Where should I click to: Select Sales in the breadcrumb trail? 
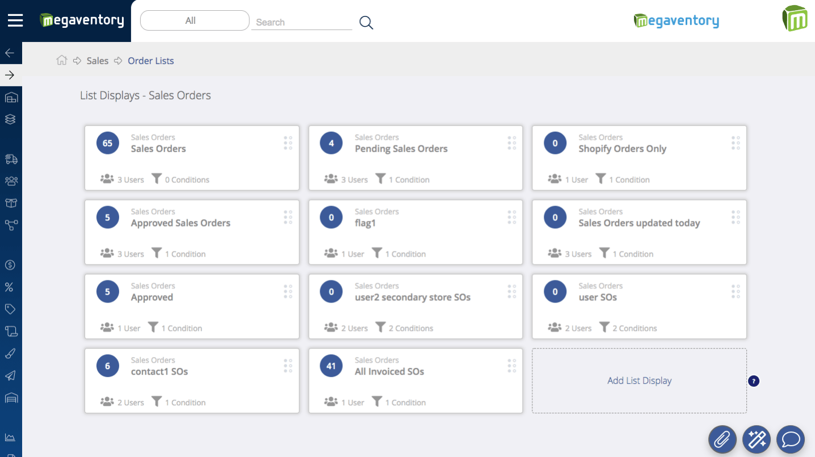[97, 60]
